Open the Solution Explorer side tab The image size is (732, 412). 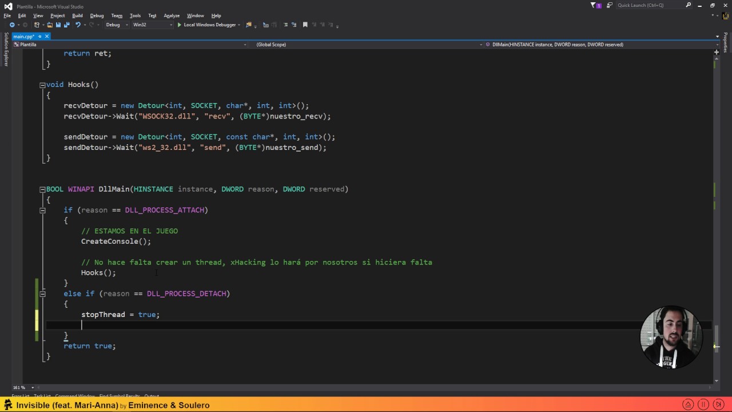[x=6, y=49]
